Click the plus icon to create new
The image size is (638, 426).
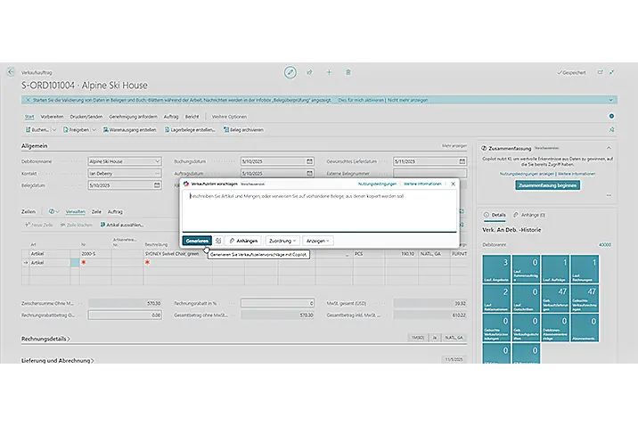click(x=329, y=72)
